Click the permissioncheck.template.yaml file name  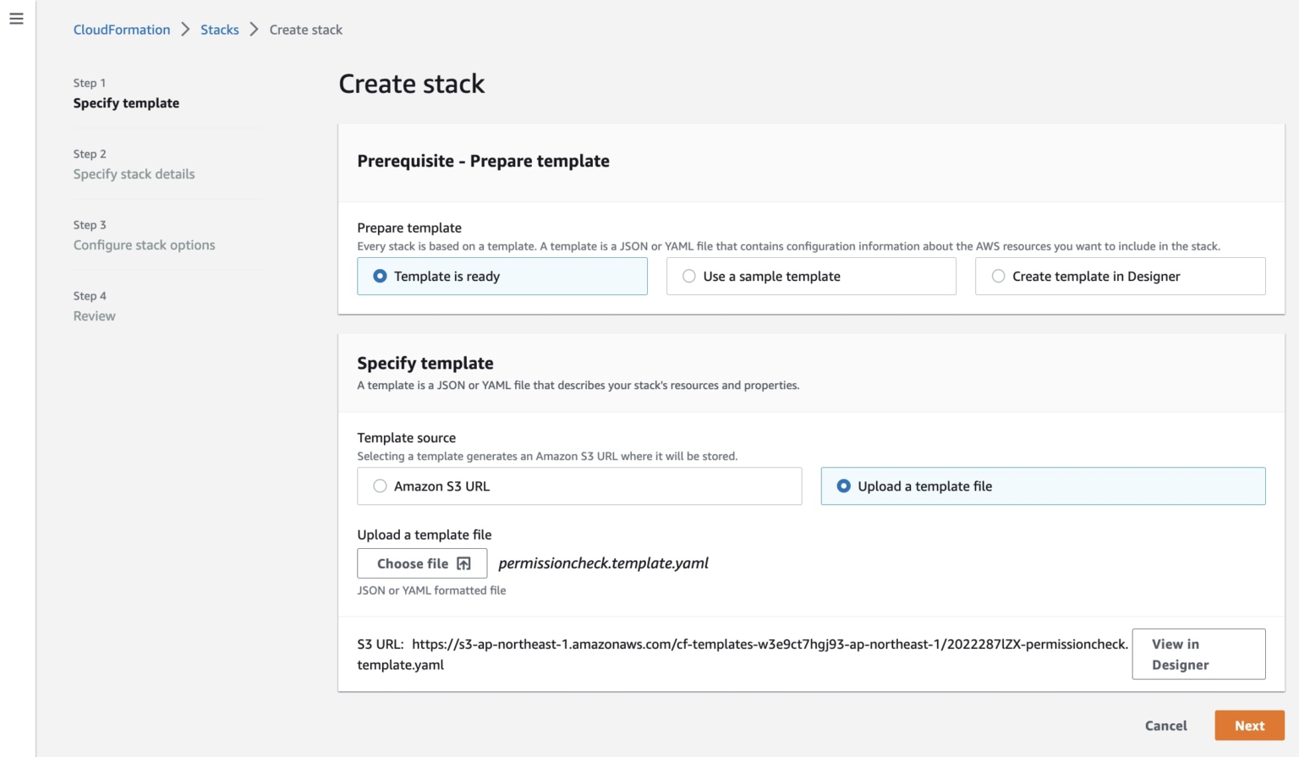pyautogui.click(x=604, y=562)
